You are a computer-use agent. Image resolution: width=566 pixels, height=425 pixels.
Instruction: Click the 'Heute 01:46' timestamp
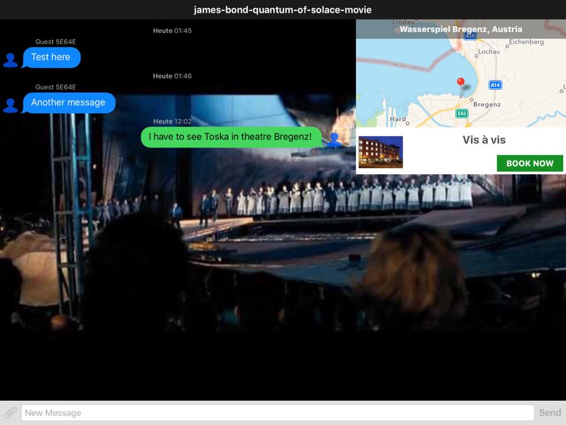tap(172, 76)
